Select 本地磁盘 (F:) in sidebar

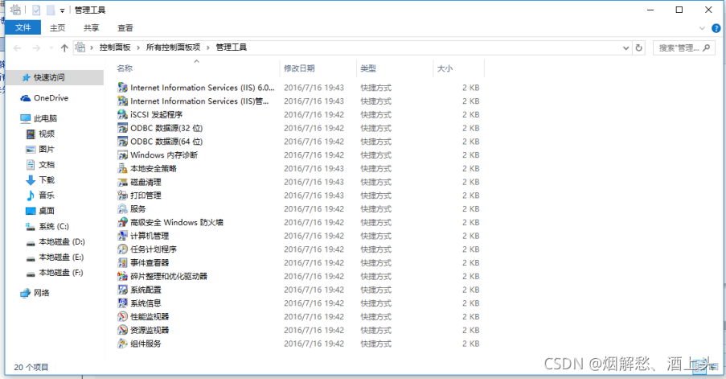pos(55,273)
